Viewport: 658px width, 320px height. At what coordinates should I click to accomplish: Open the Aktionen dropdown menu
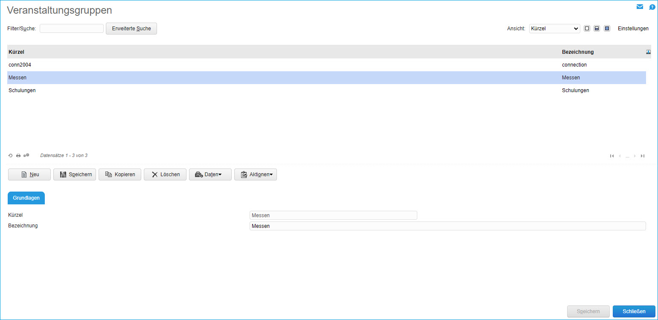(x=256, y=175)
